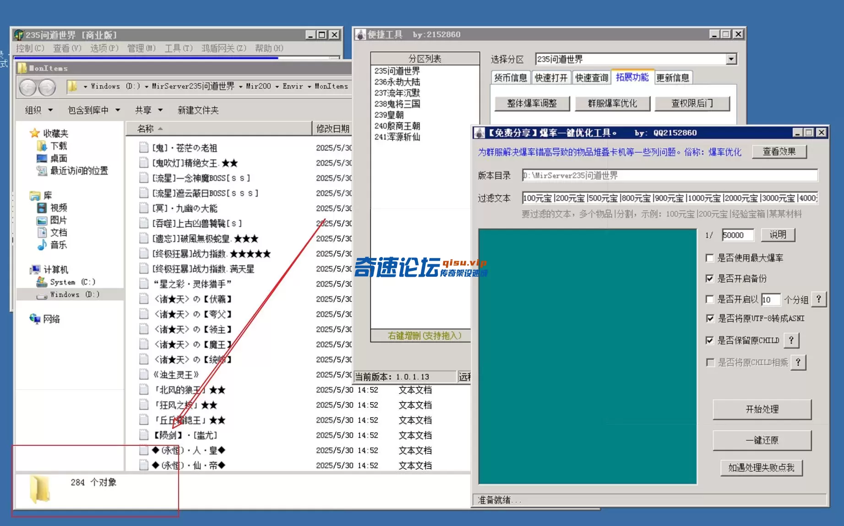The width and height of the screenshot is (844, 526).
Task: Select 241浑源斩仙 in the 分区列表
Action: pyautogui.click(x=397, y=137)
